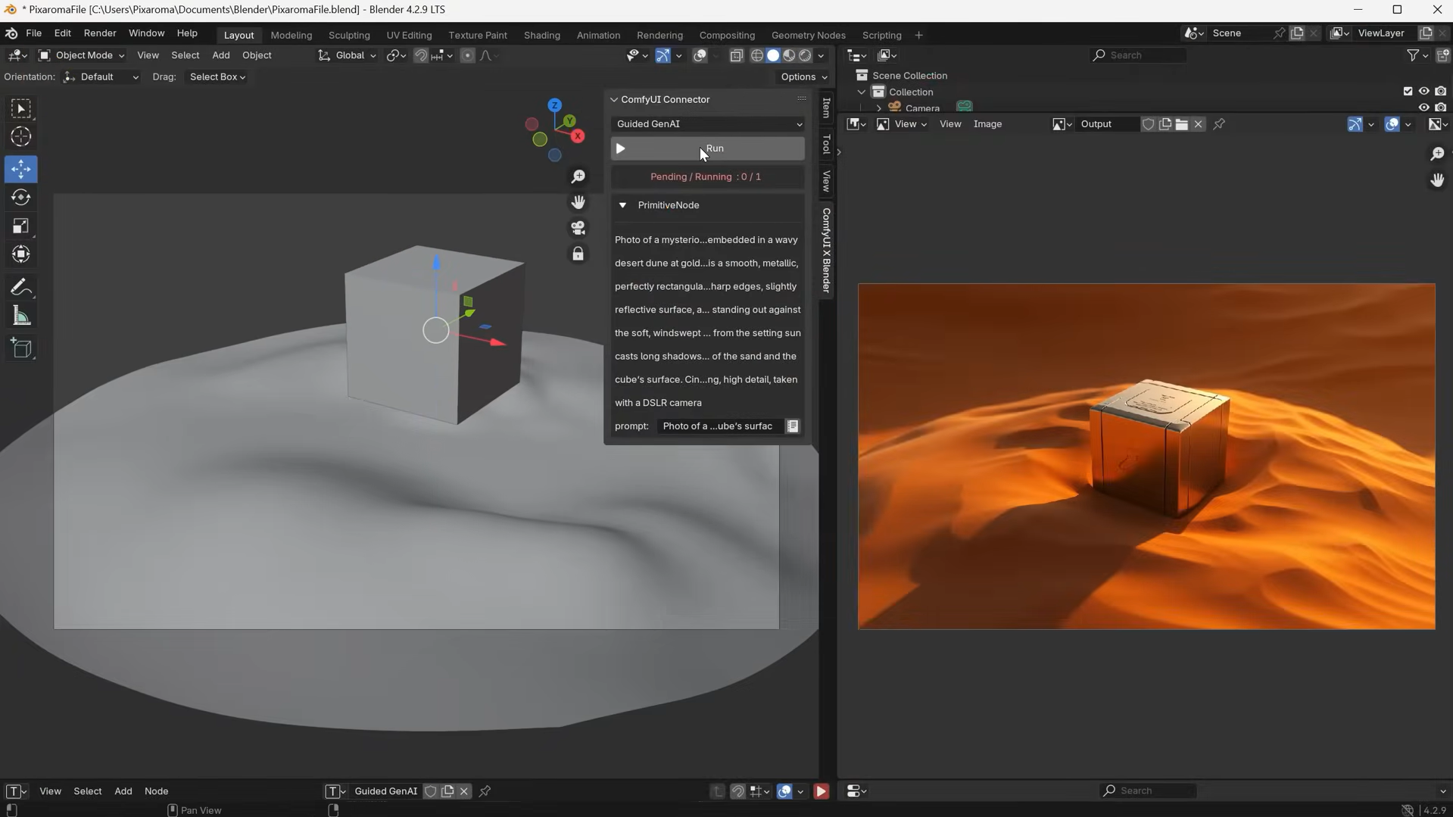The width and height of the screenshot is (1453, 817).
Task: Open the Guided GenAI workflow dropdown
Action: [707, 123]
